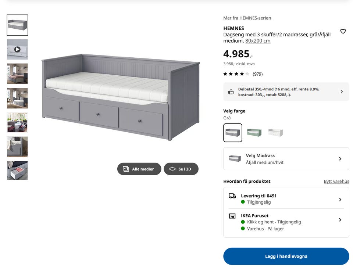353x269 pixels.
Task: View bedroom scene thumbnail with pink bedding
Action: coord(17,74)
